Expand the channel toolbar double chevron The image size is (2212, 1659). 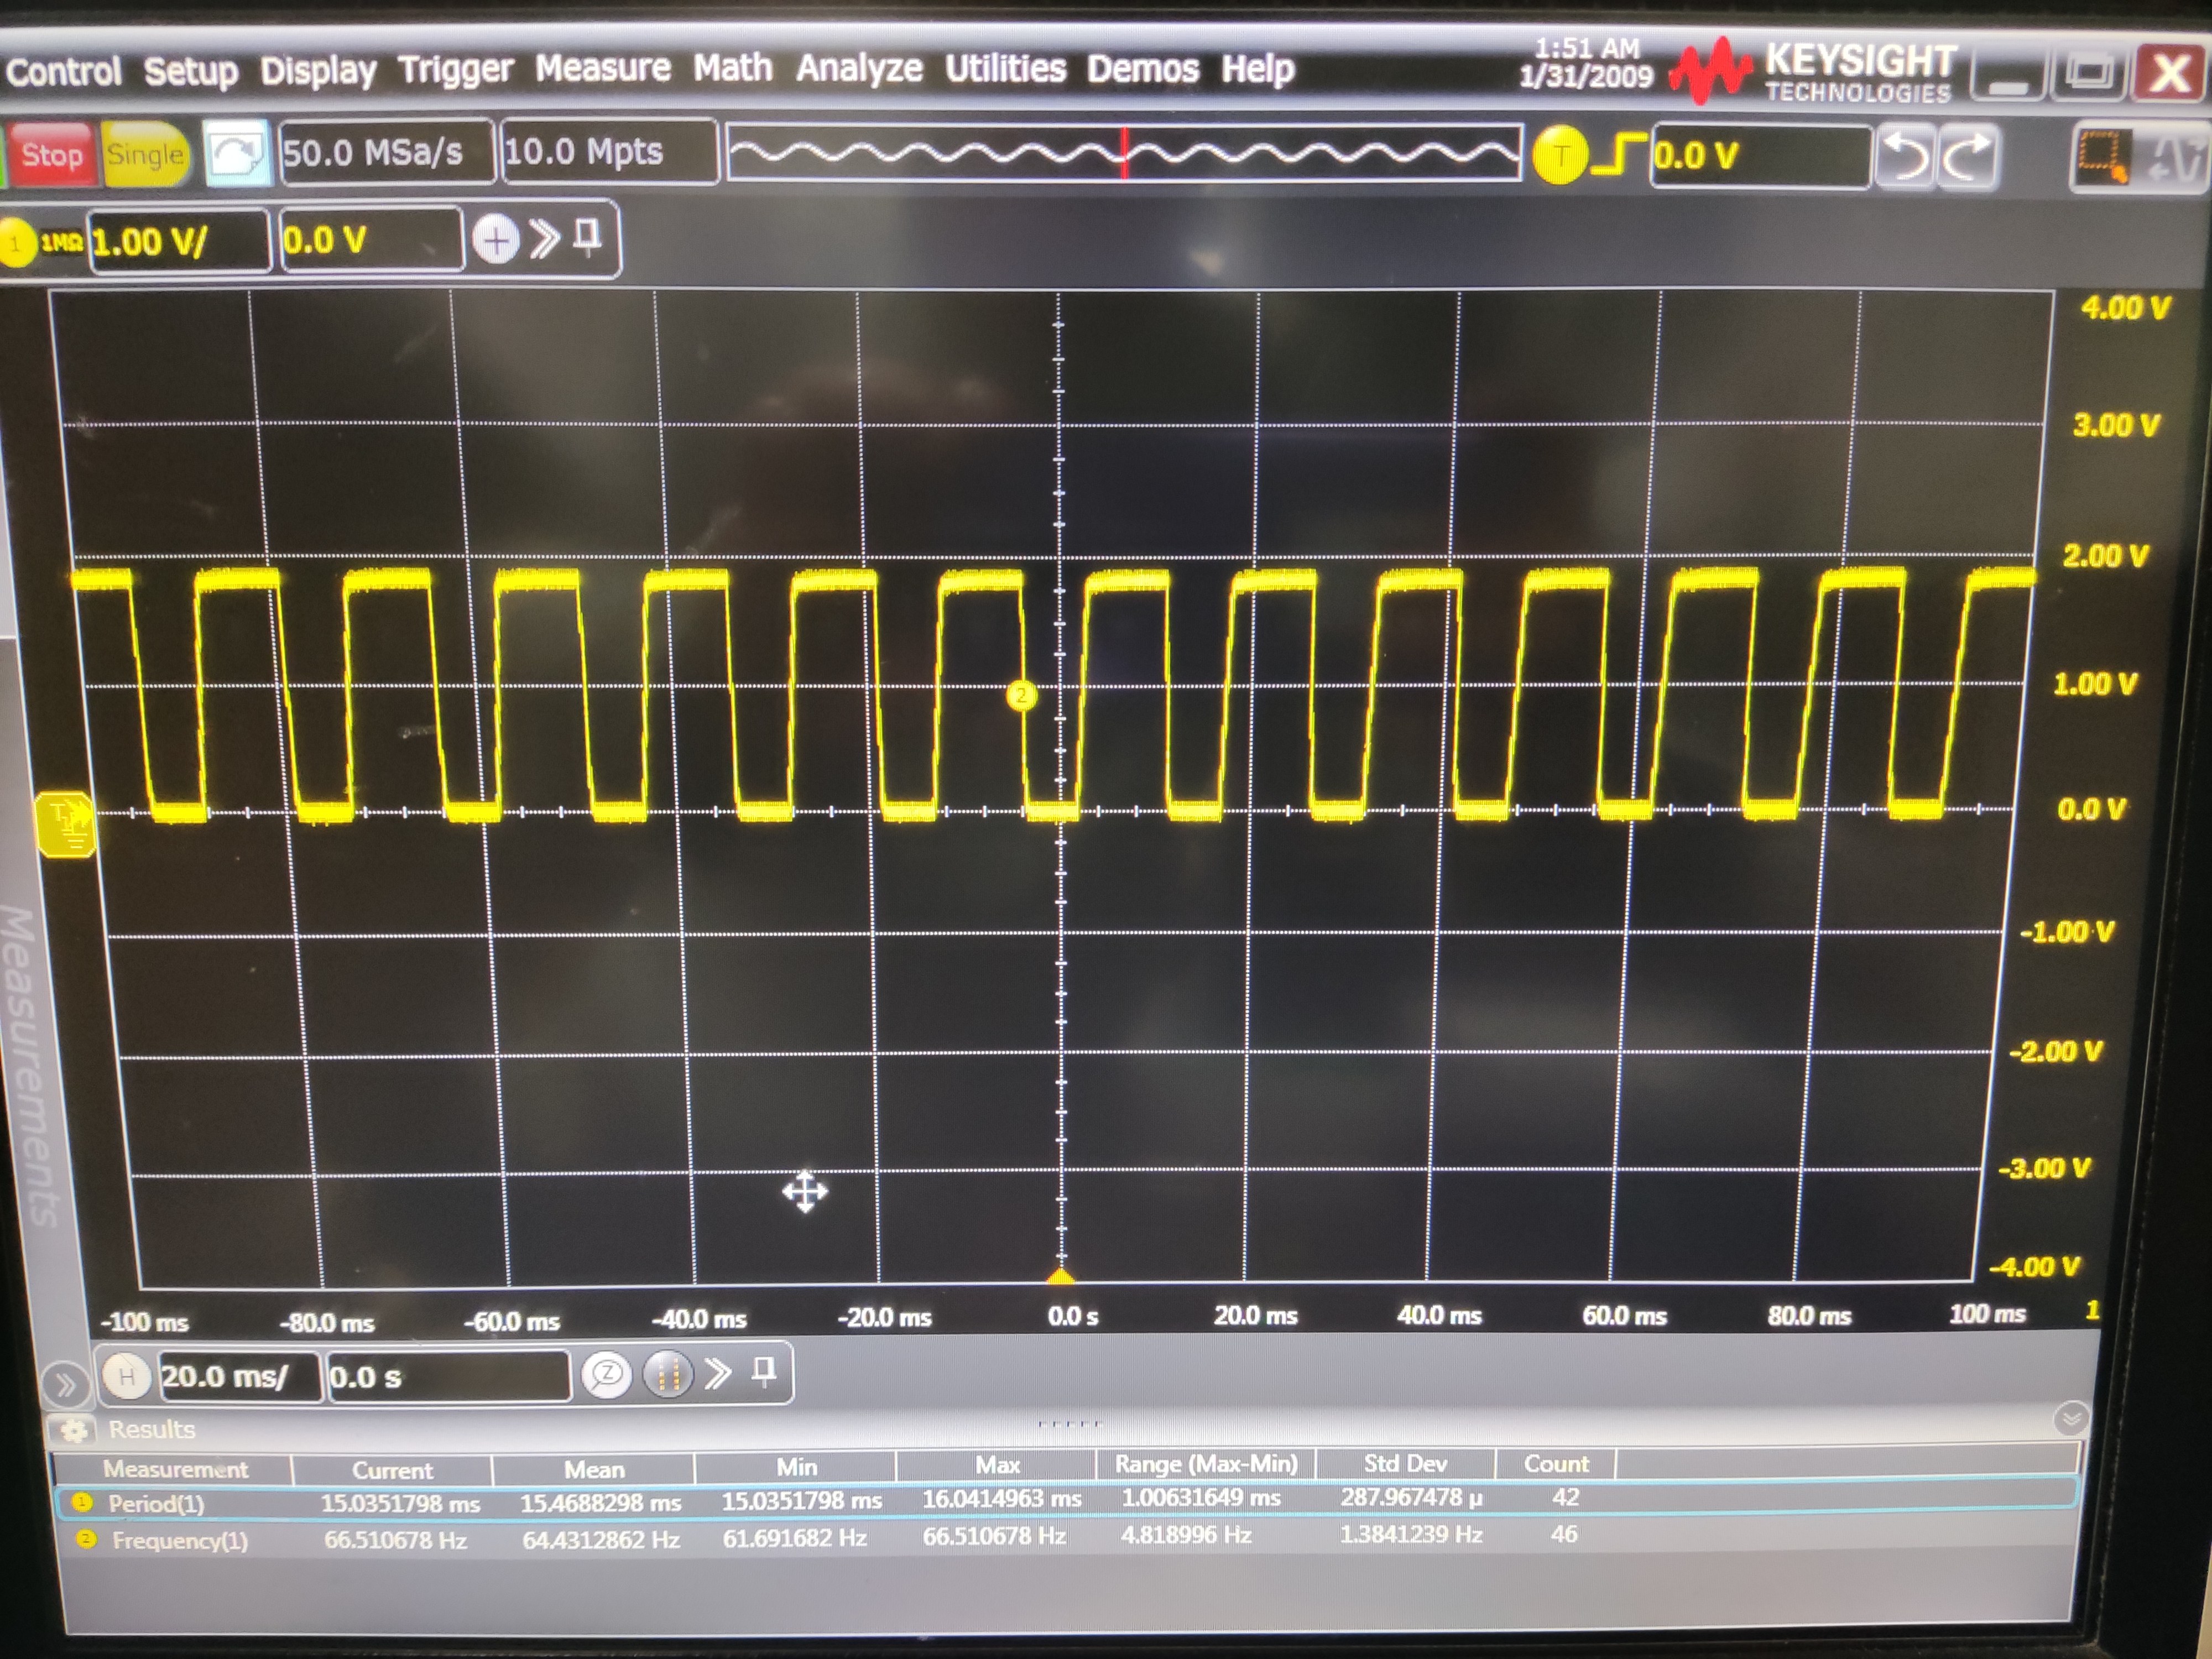544,239
